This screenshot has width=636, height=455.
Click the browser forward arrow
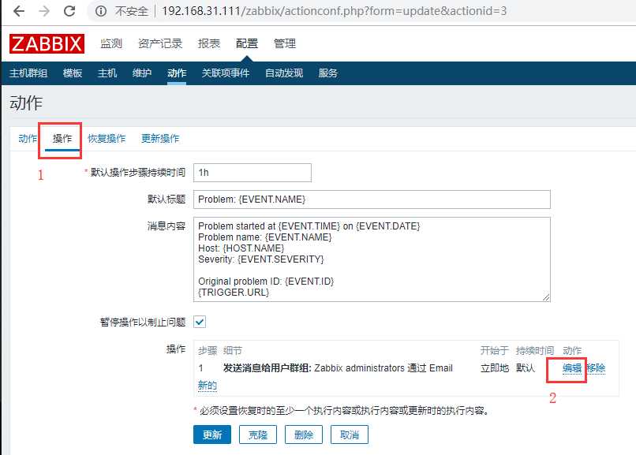[x=44, y=11]
